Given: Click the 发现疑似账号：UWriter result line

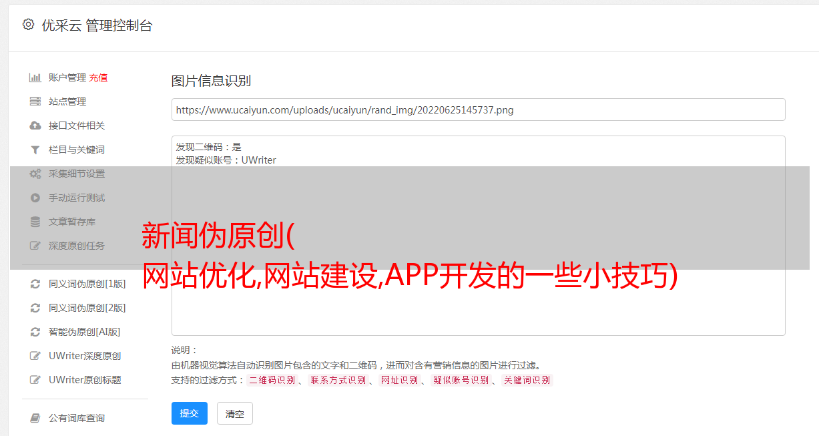Looking at the screenshot, I should coord(226,160).
